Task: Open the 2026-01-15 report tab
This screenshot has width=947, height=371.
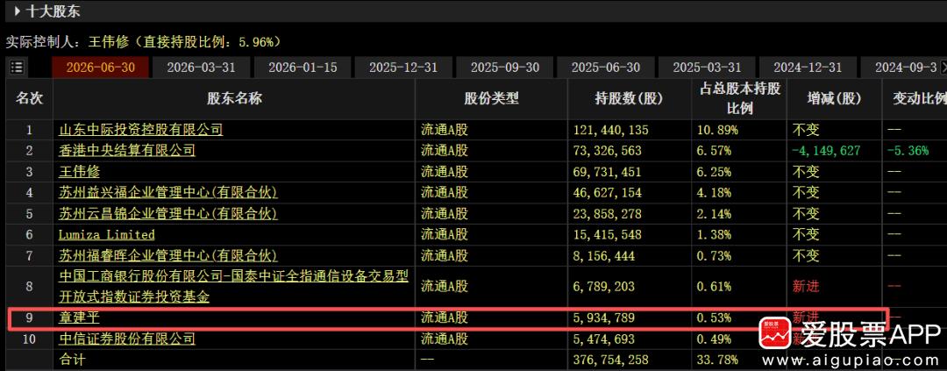Action: (303, 67)
